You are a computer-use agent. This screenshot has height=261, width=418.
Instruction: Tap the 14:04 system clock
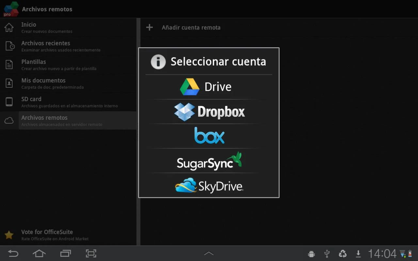pyautogui.click(x=382, y=253)
